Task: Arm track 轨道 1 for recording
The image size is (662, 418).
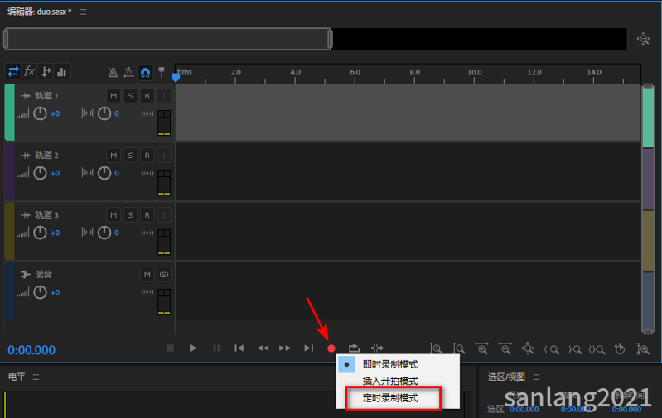Action: coord(147,96)
